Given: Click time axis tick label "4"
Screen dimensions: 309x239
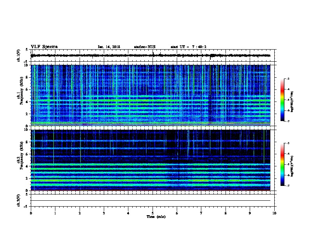Looking at the screenshot, I should pyautogui.click(x=128, y=213).
